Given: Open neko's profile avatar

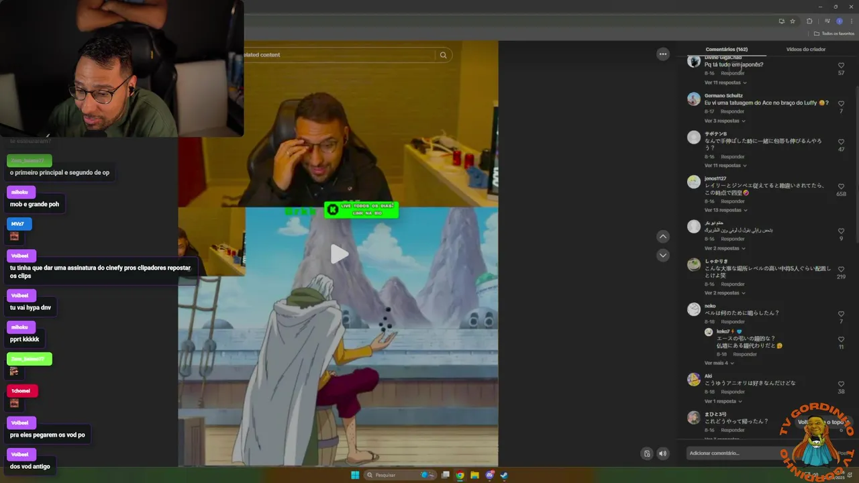Looking at the screenshot, I should point(694,309).
